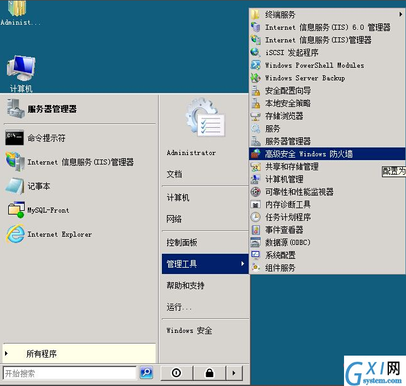This screenshot has width=406, height=386.
Task: Click the 事件查看器 icon
Action: tap(255, 230)
